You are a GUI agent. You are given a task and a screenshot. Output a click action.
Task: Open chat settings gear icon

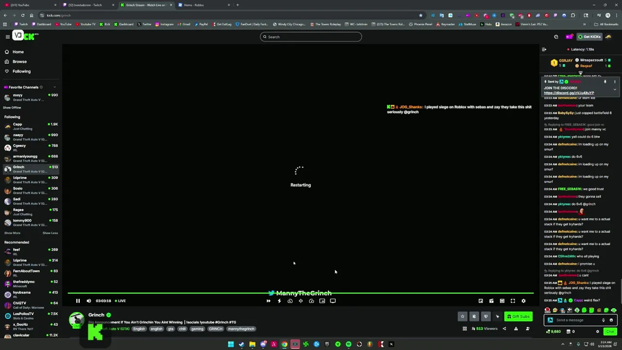click(x=598, y=332)
